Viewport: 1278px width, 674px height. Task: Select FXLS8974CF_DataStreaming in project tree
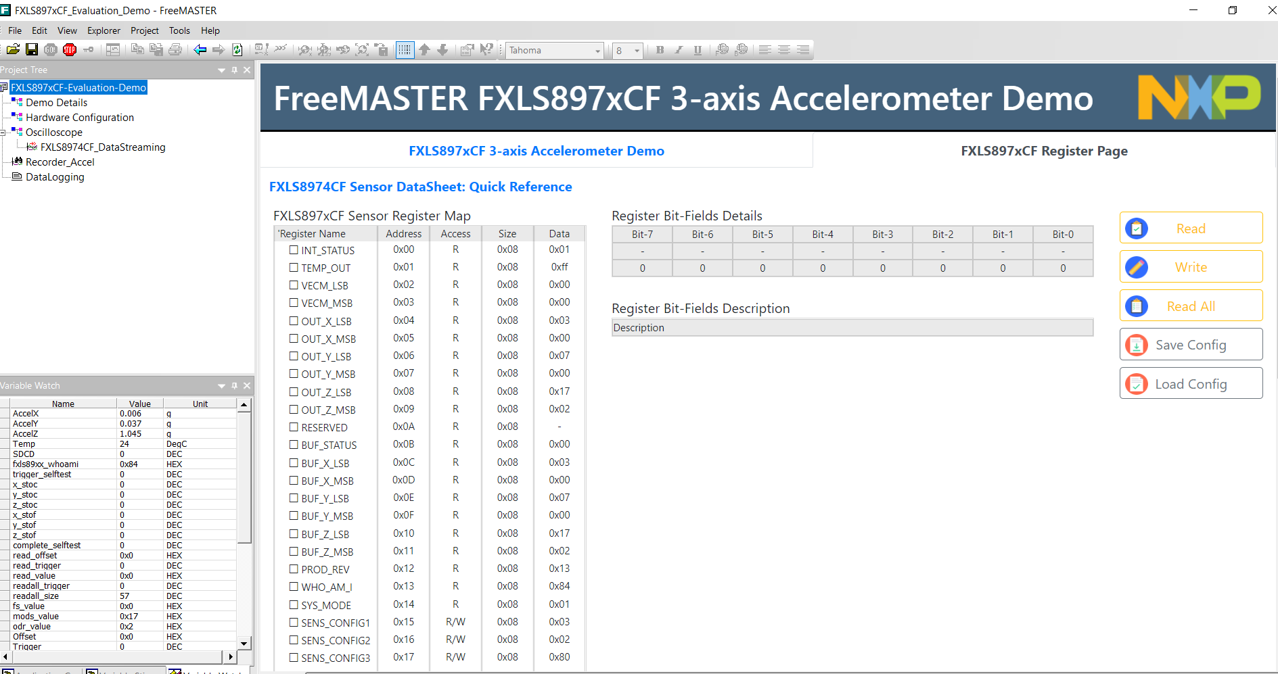coord(103,147)
